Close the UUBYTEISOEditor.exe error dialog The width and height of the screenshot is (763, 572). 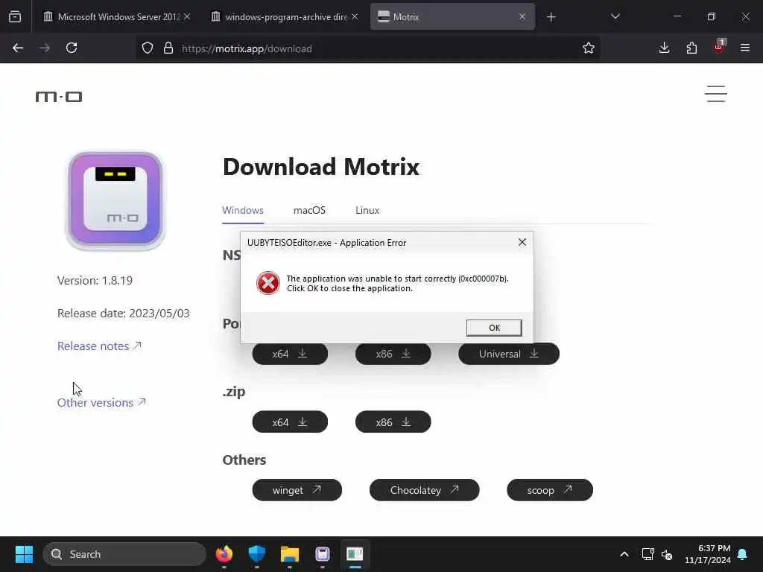(522, 242)
